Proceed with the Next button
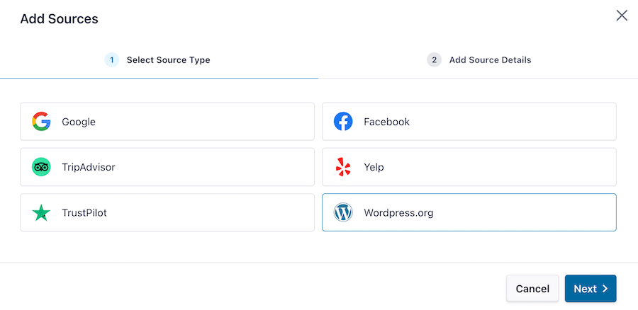This screenshot has width=638, height=310. (590, 289)
